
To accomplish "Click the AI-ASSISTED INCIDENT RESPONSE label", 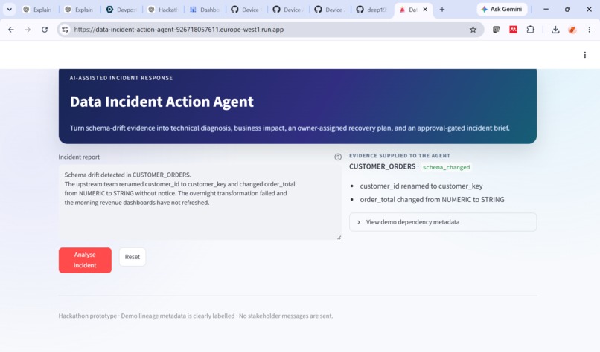I will coord(121,78).
